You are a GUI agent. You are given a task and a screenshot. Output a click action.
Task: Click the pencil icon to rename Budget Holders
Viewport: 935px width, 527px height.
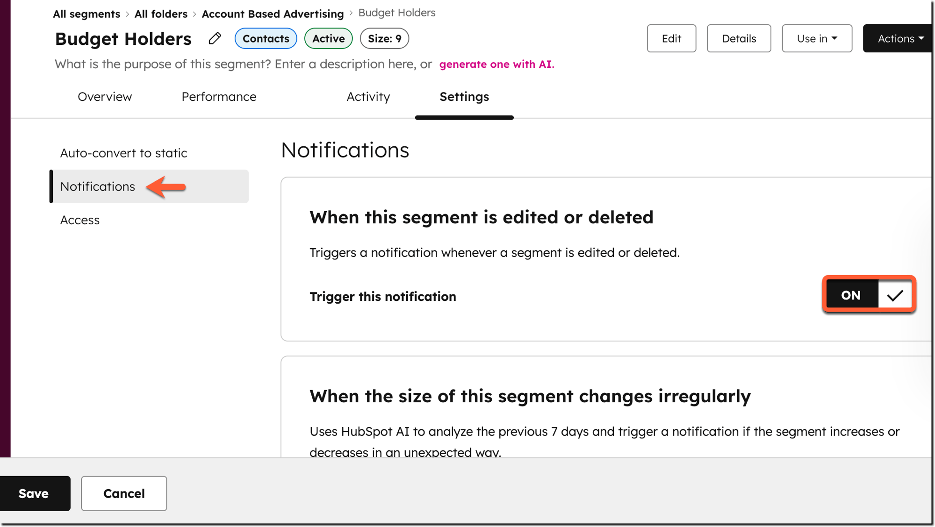coord(215,39)
